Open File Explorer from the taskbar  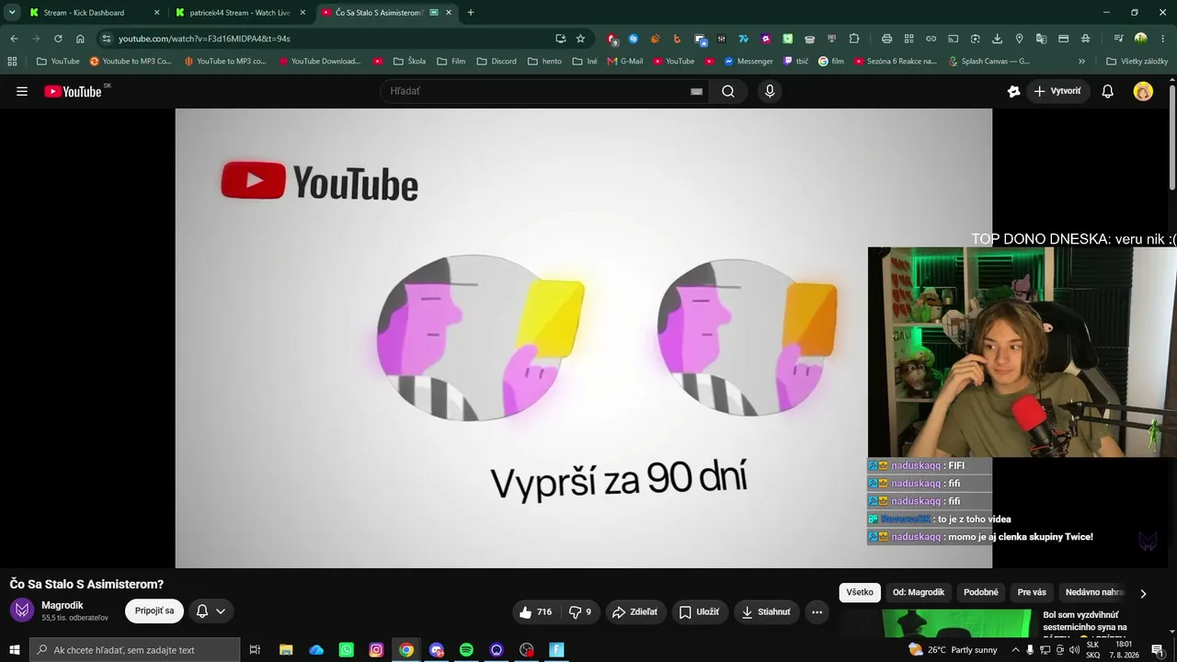click(286, 650)
